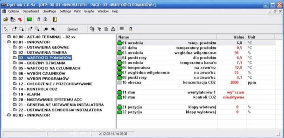Select 22 - USTAWIENIA SENSORÓW INSTALATORA folder
Viewport: 284px width, 138px height.
point(60,110)
